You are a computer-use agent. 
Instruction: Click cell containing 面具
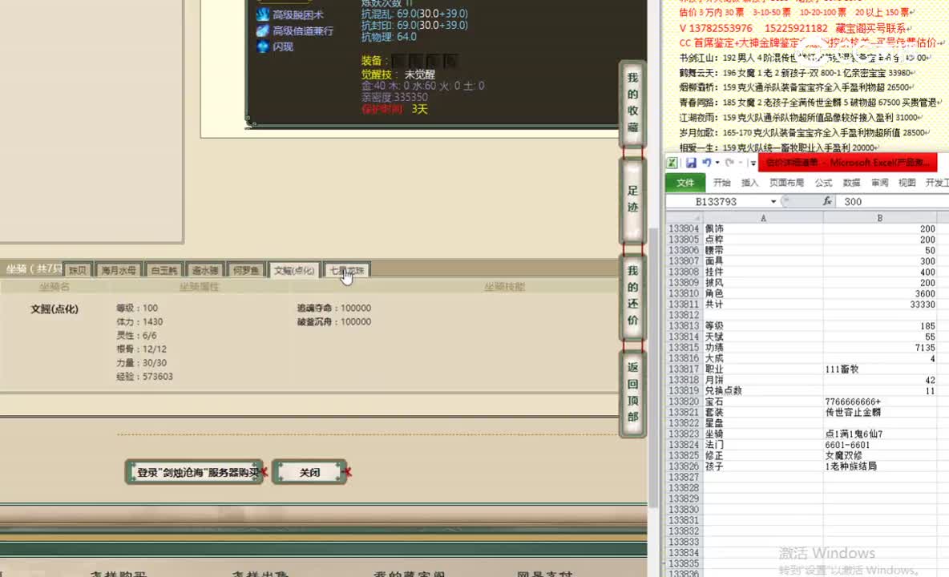coord(762,261)
